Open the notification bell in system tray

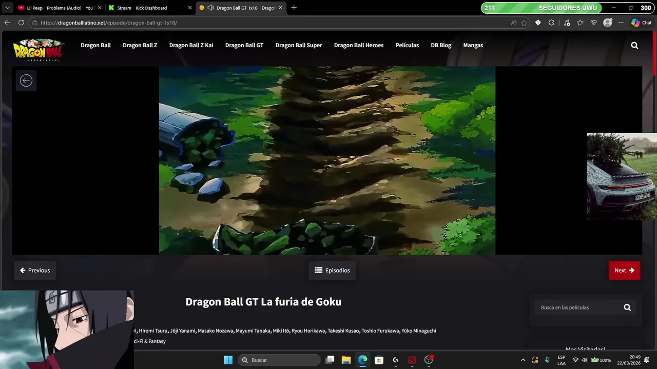tap(647, 360)
